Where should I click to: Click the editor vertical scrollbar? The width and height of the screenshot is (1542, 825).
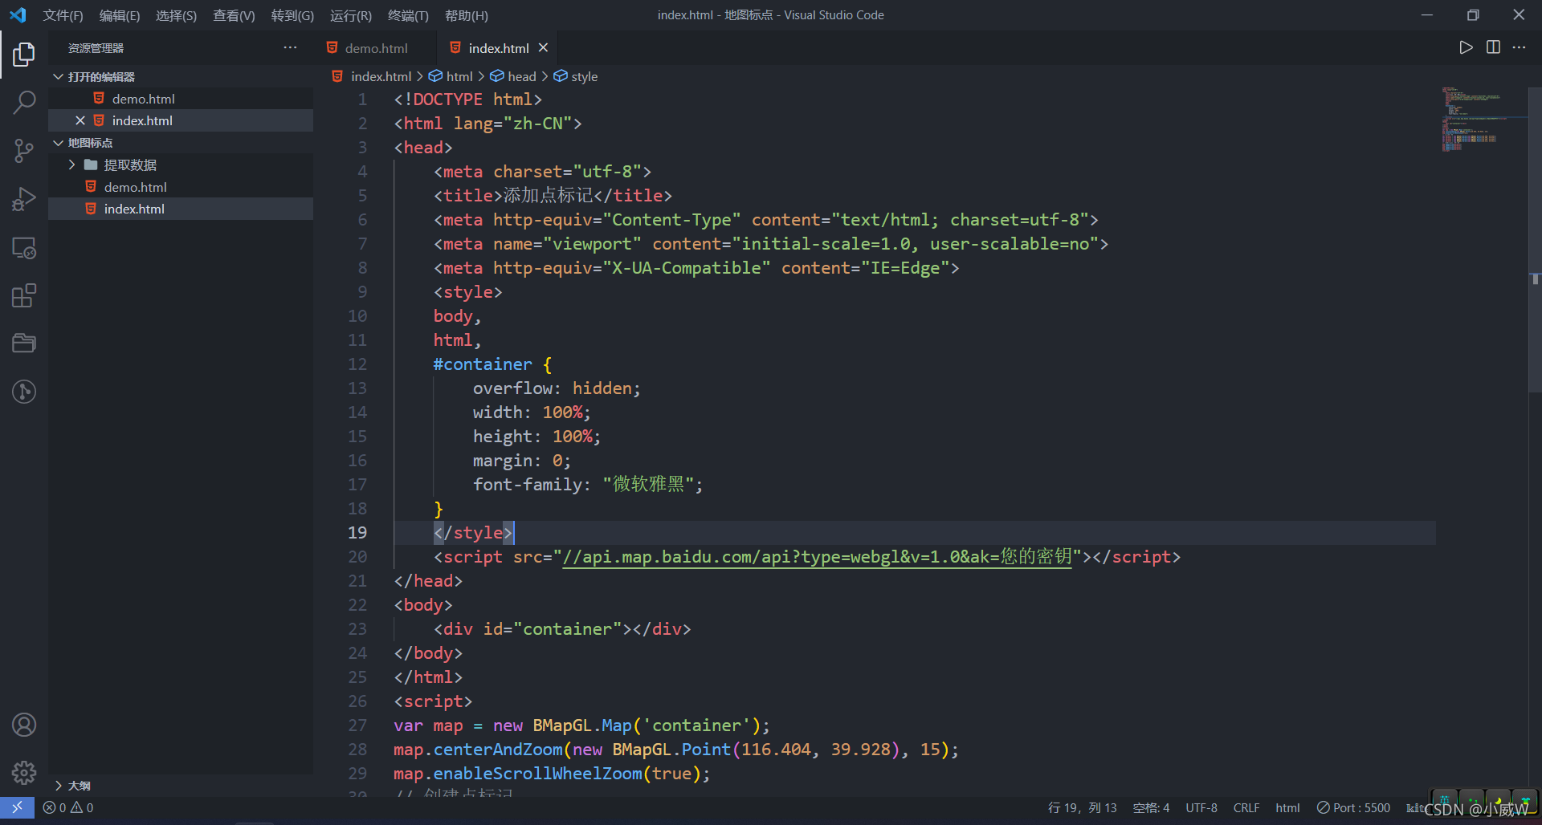1535,238
